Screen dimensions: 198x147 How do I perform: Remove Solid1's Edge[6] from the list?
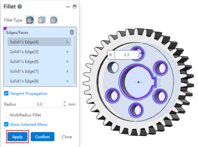67,62
